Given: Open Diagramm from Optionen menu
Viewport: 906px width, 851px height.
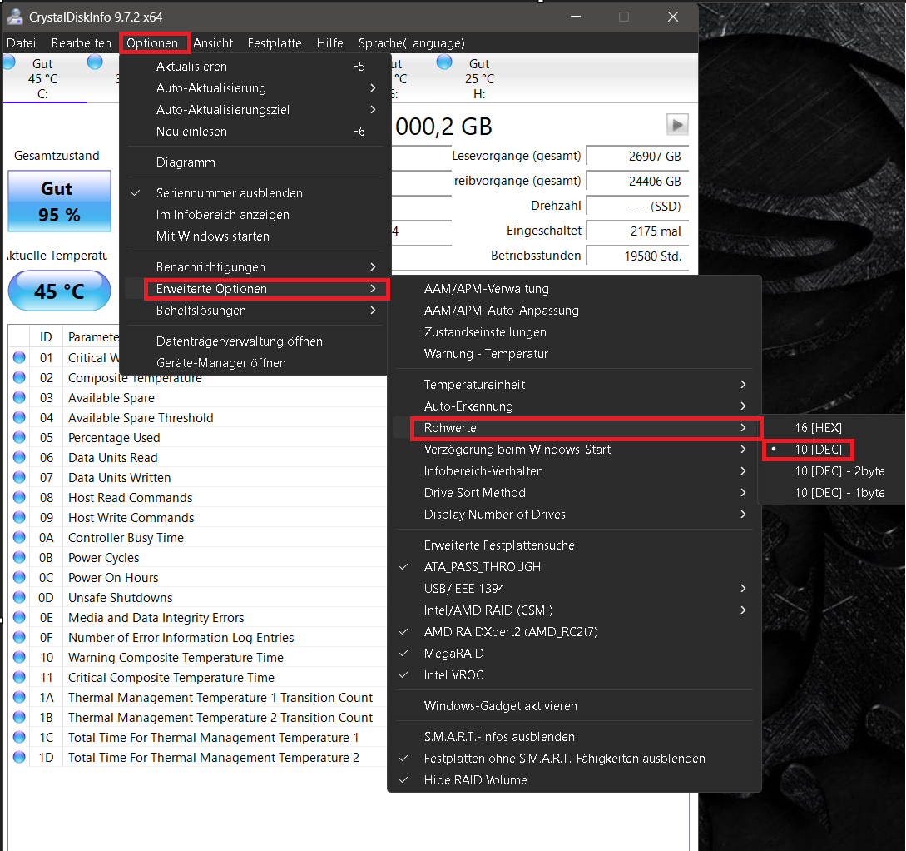Looking at the screenshot, I should 255,162.
